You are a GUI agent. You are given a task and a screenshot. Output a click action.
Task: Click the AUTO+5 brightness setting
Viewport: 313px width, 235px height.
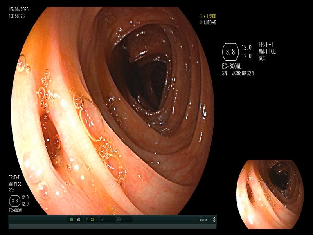coord(210,22)
